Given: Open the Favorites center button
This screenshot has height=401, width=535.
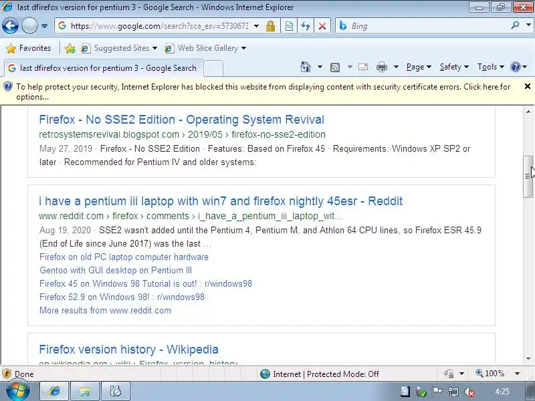Looking at the screenshot, I should 29,48.
